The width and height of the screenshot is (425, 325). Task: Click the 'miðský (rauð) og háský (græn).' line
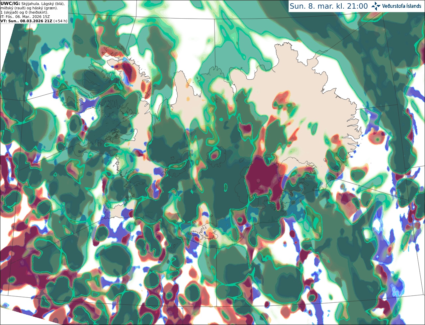29,8
